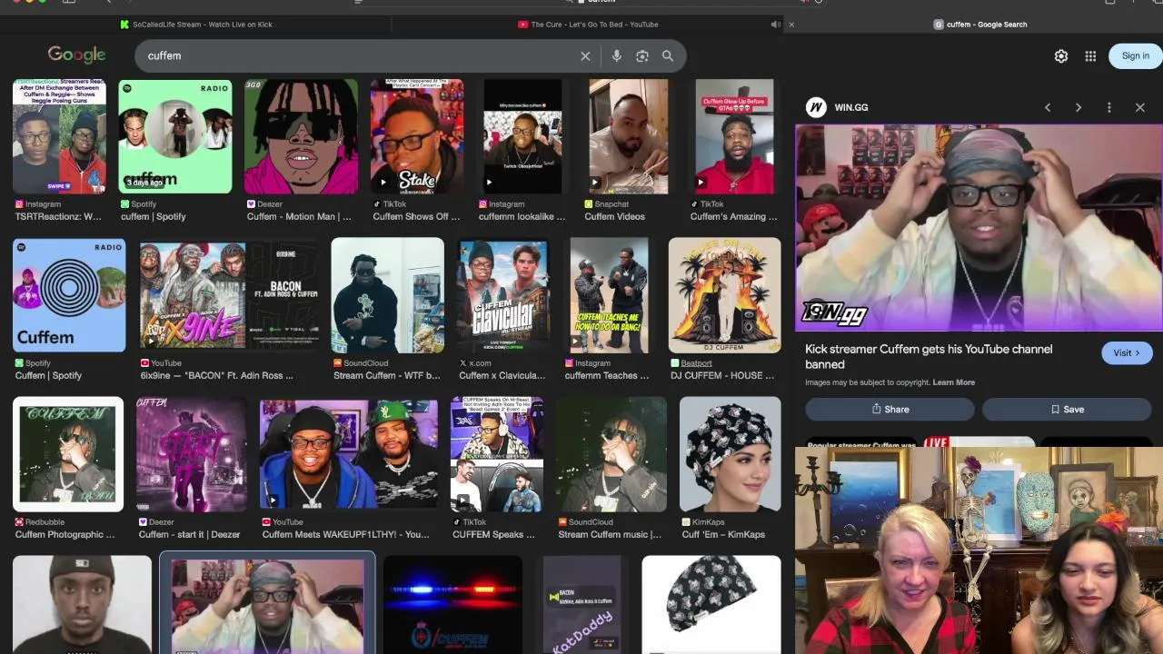Image resolution: width=1163 pixels, height=654 pixels.
Task: Open the Google apps grid
Action: (1090, 56)
